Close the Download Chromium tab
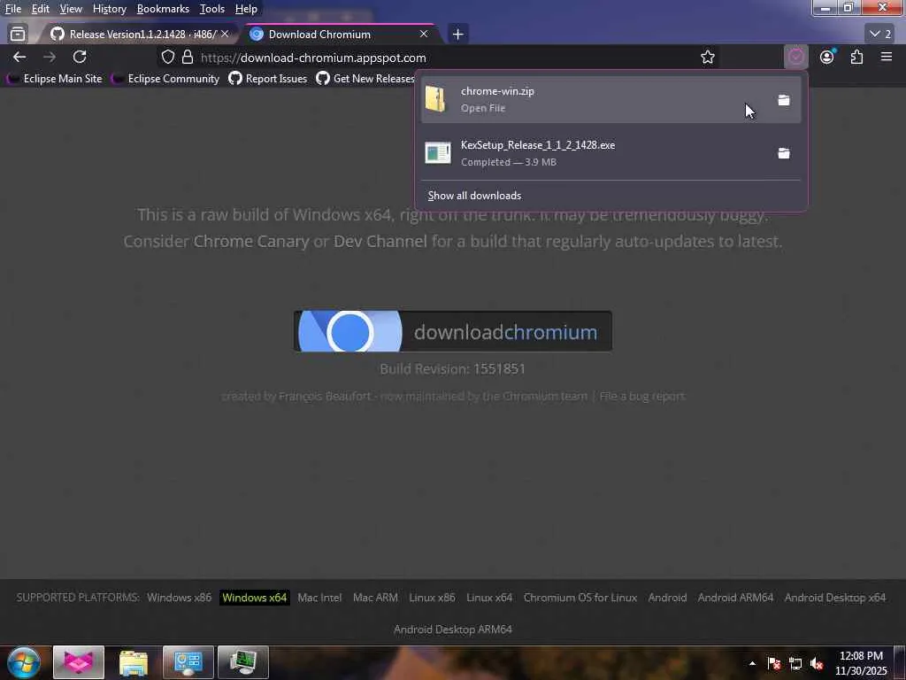This screenshot has width=906, height=680. [x=424, y=35]
